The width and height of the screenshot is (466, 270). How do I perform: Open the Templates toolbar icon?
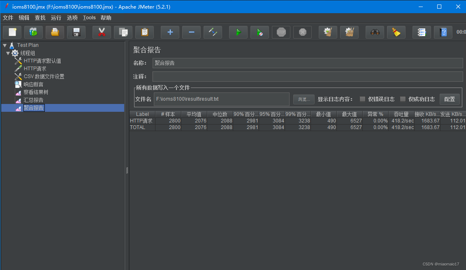[33, 32]
